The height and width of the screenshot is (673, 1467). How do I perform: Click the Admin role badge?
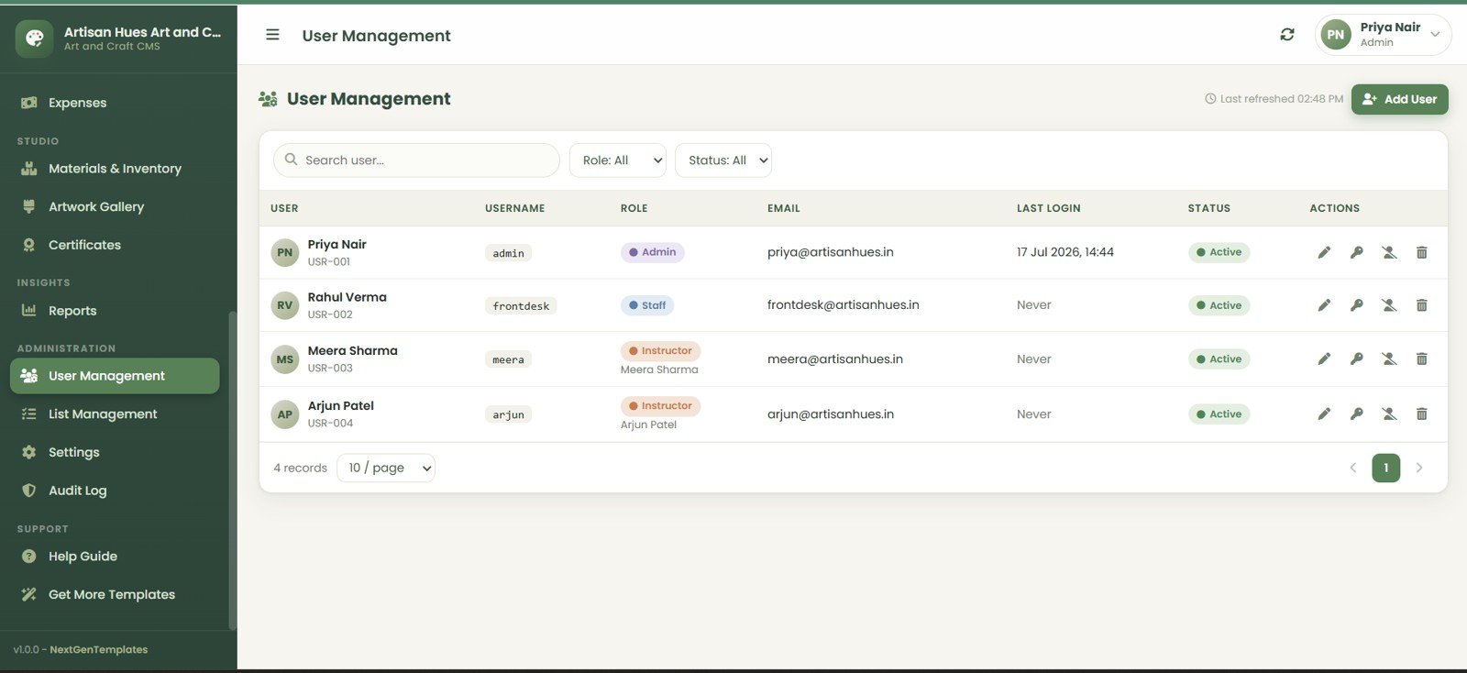(652, 252)
